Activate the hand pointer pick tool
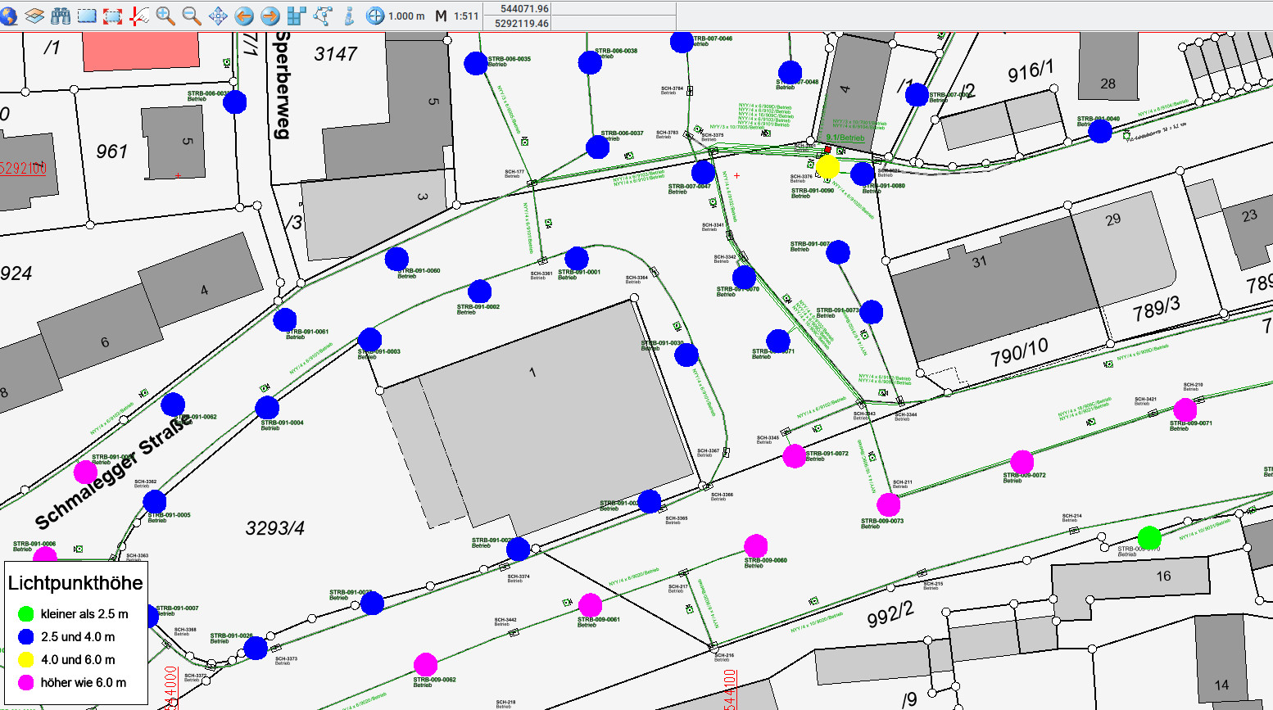The height and width of the screenshot is (710, 1273). tap(139, 16)
